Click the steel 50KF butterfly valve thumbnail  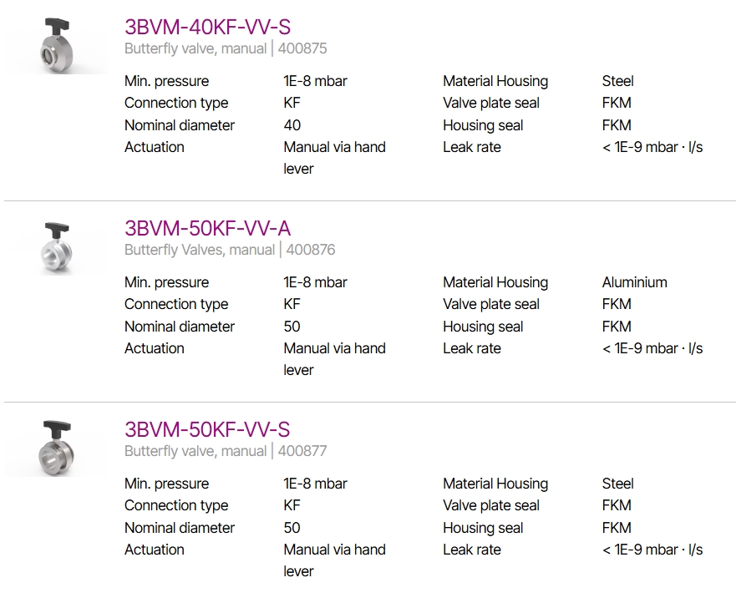click(x=56, y=448)
